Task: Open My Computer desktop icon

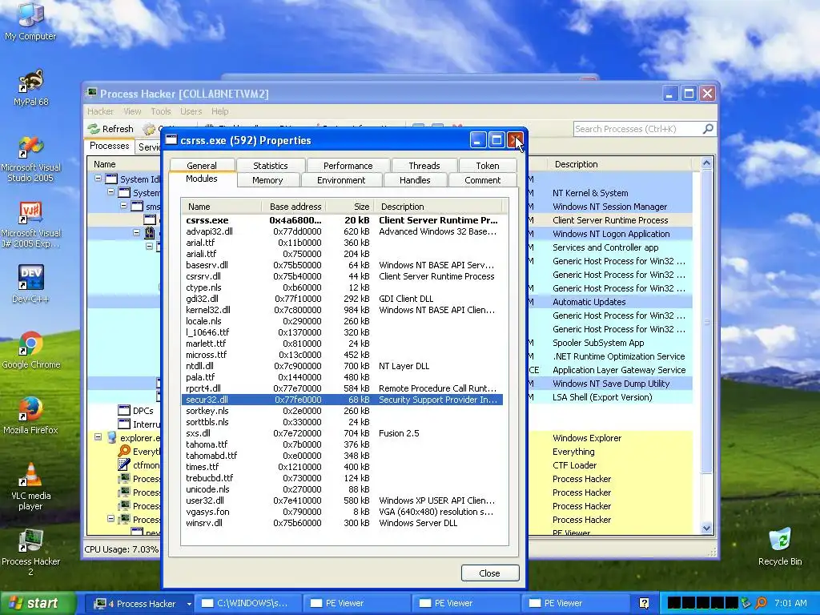Action: (x=30, y=21)
